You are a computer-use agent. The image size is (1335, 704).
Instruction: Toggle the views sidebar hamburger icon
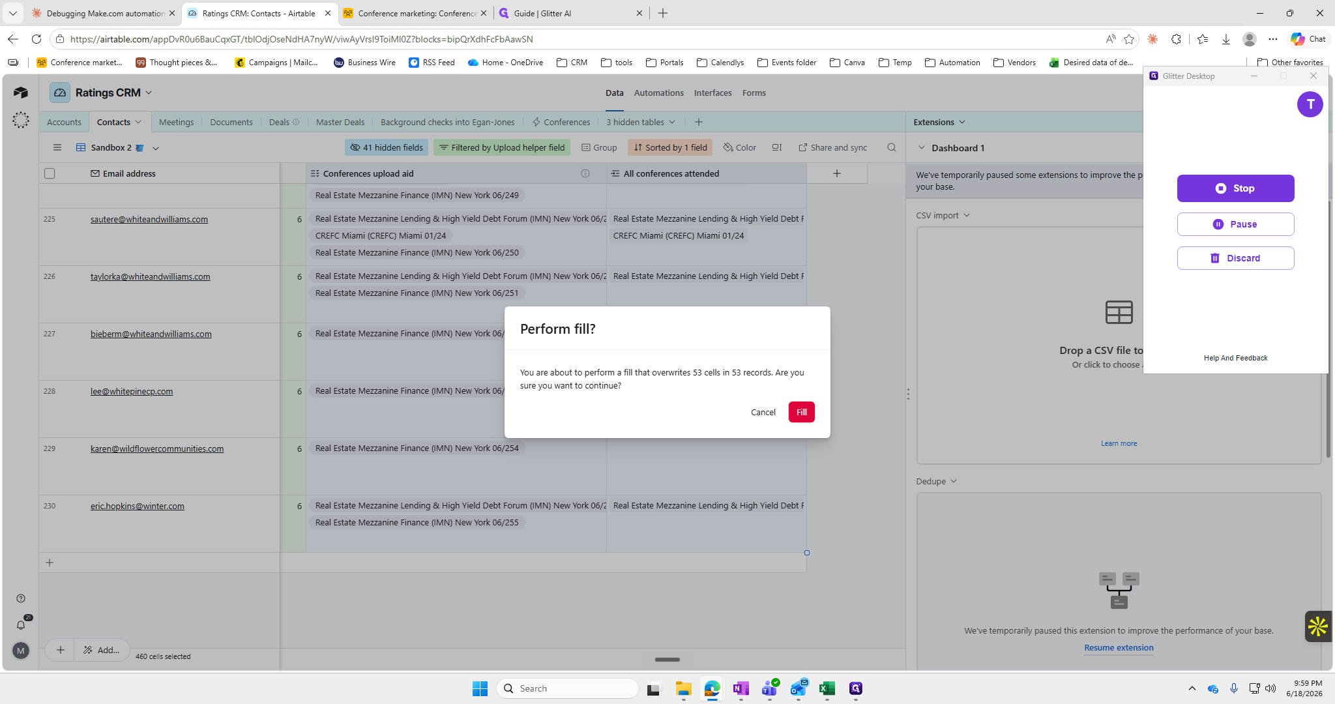point(57,147)
